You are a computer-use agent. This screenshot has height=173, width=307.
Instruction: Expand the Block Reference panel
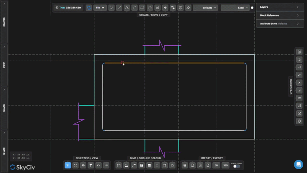point(280,15)
